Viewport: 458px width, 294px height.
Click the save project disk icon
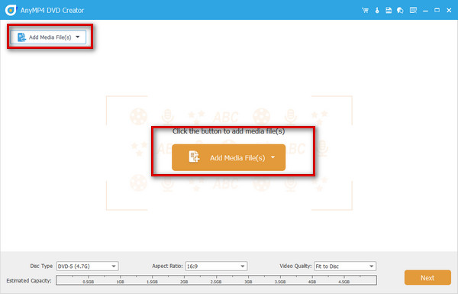389,10
